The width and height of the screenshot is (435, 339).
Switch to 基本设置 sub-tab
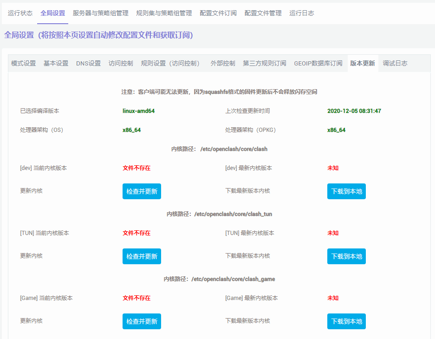pyautogui.click(x=56, y=63)
